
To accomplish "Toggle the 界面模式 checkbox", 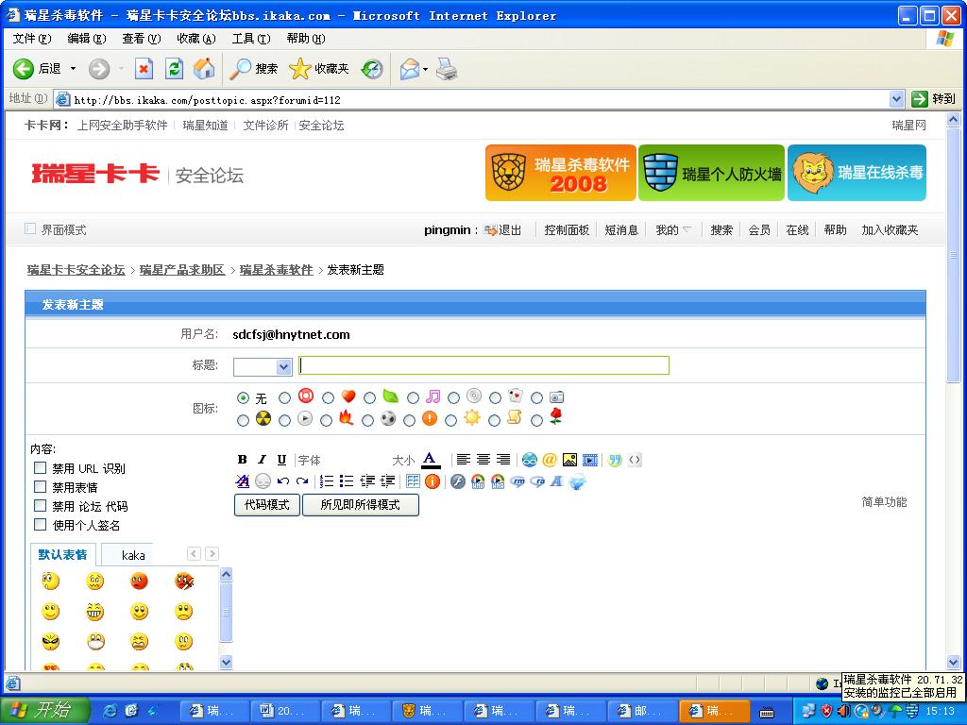I will [x=29, y=228].
